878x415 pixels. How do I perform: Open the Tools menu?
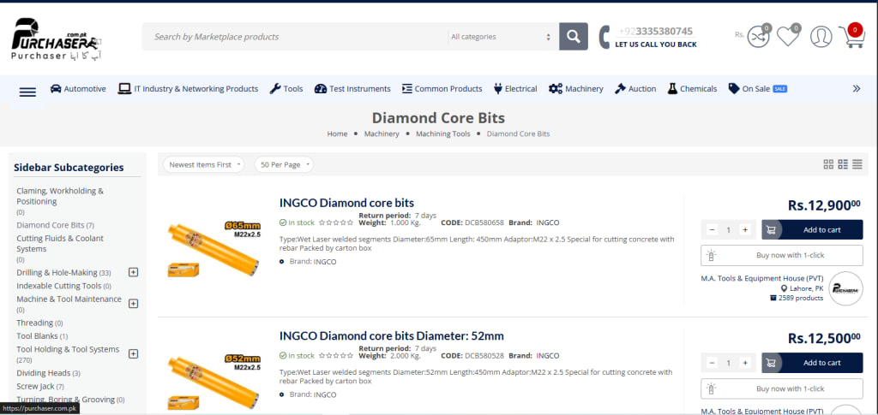(x=286, y=88)
